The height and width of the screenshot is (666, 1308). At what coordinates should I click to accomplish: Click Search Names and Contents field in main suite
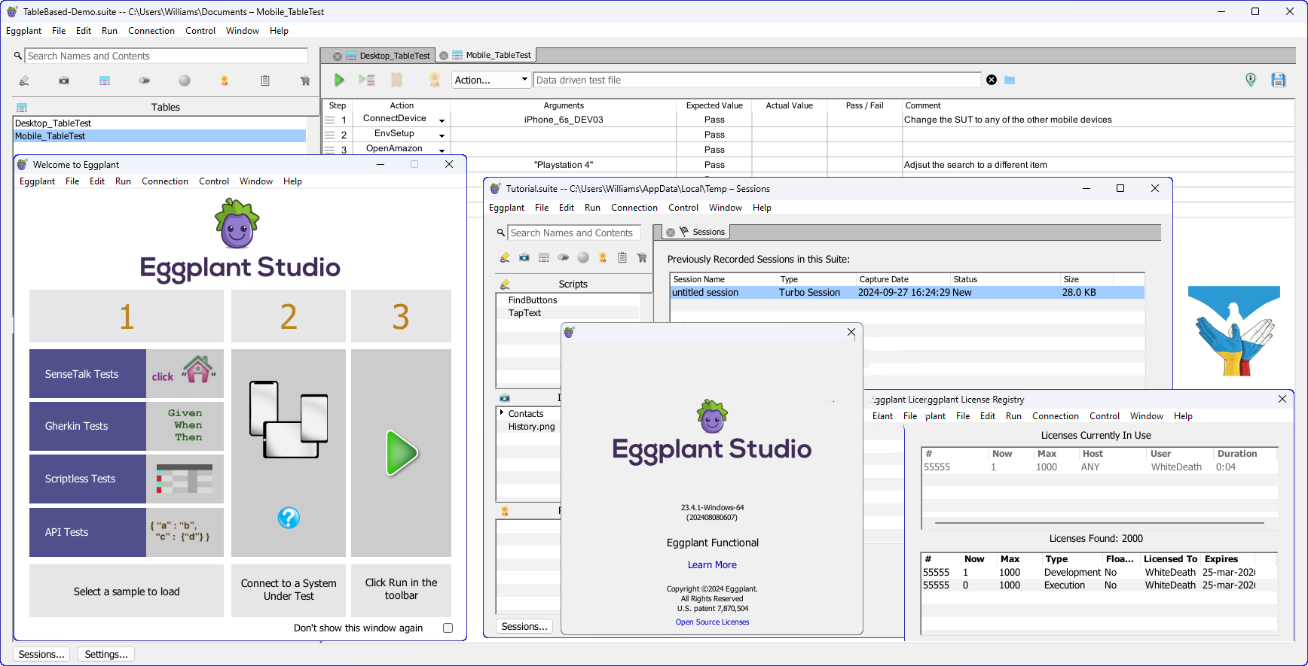pos(167,56)
